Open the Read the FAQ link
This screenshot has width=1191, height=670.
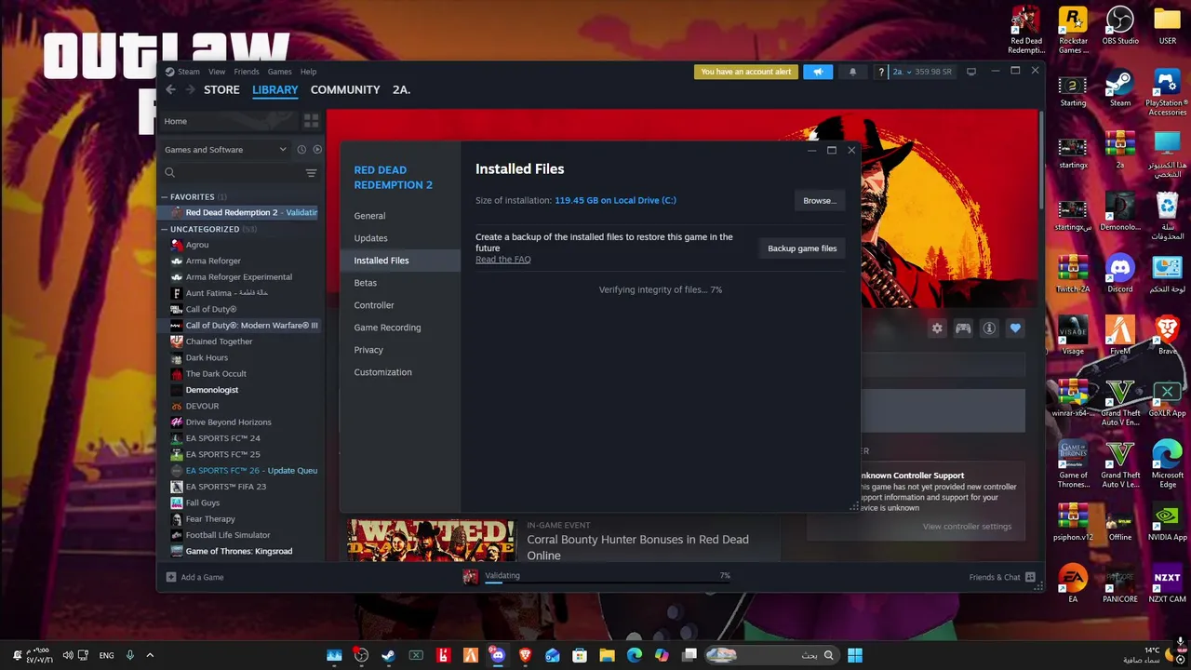click(x=503, y=260)
